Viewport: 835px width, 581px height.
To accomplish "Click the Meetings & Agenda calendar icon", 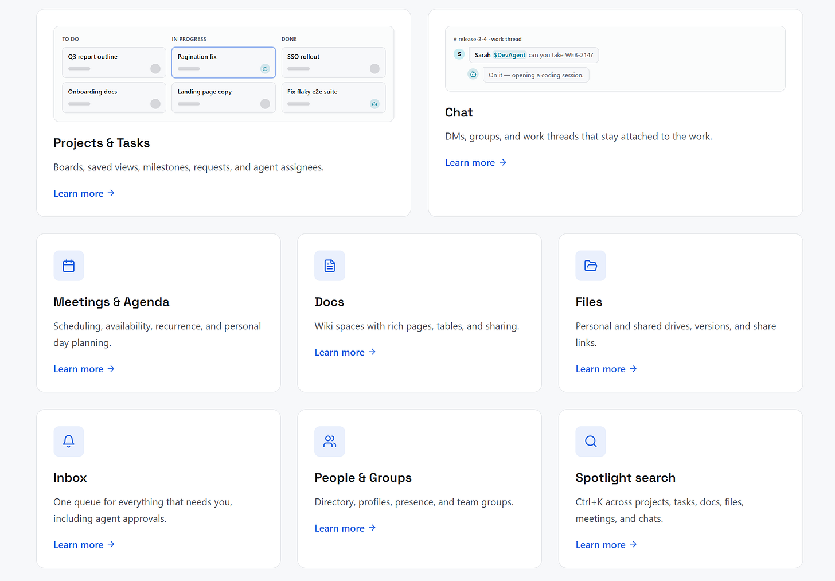I will pos(69,266).
